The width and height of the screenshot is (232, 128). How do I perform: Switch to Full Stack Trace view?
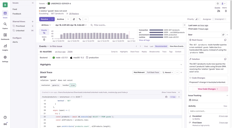(153, 73)
